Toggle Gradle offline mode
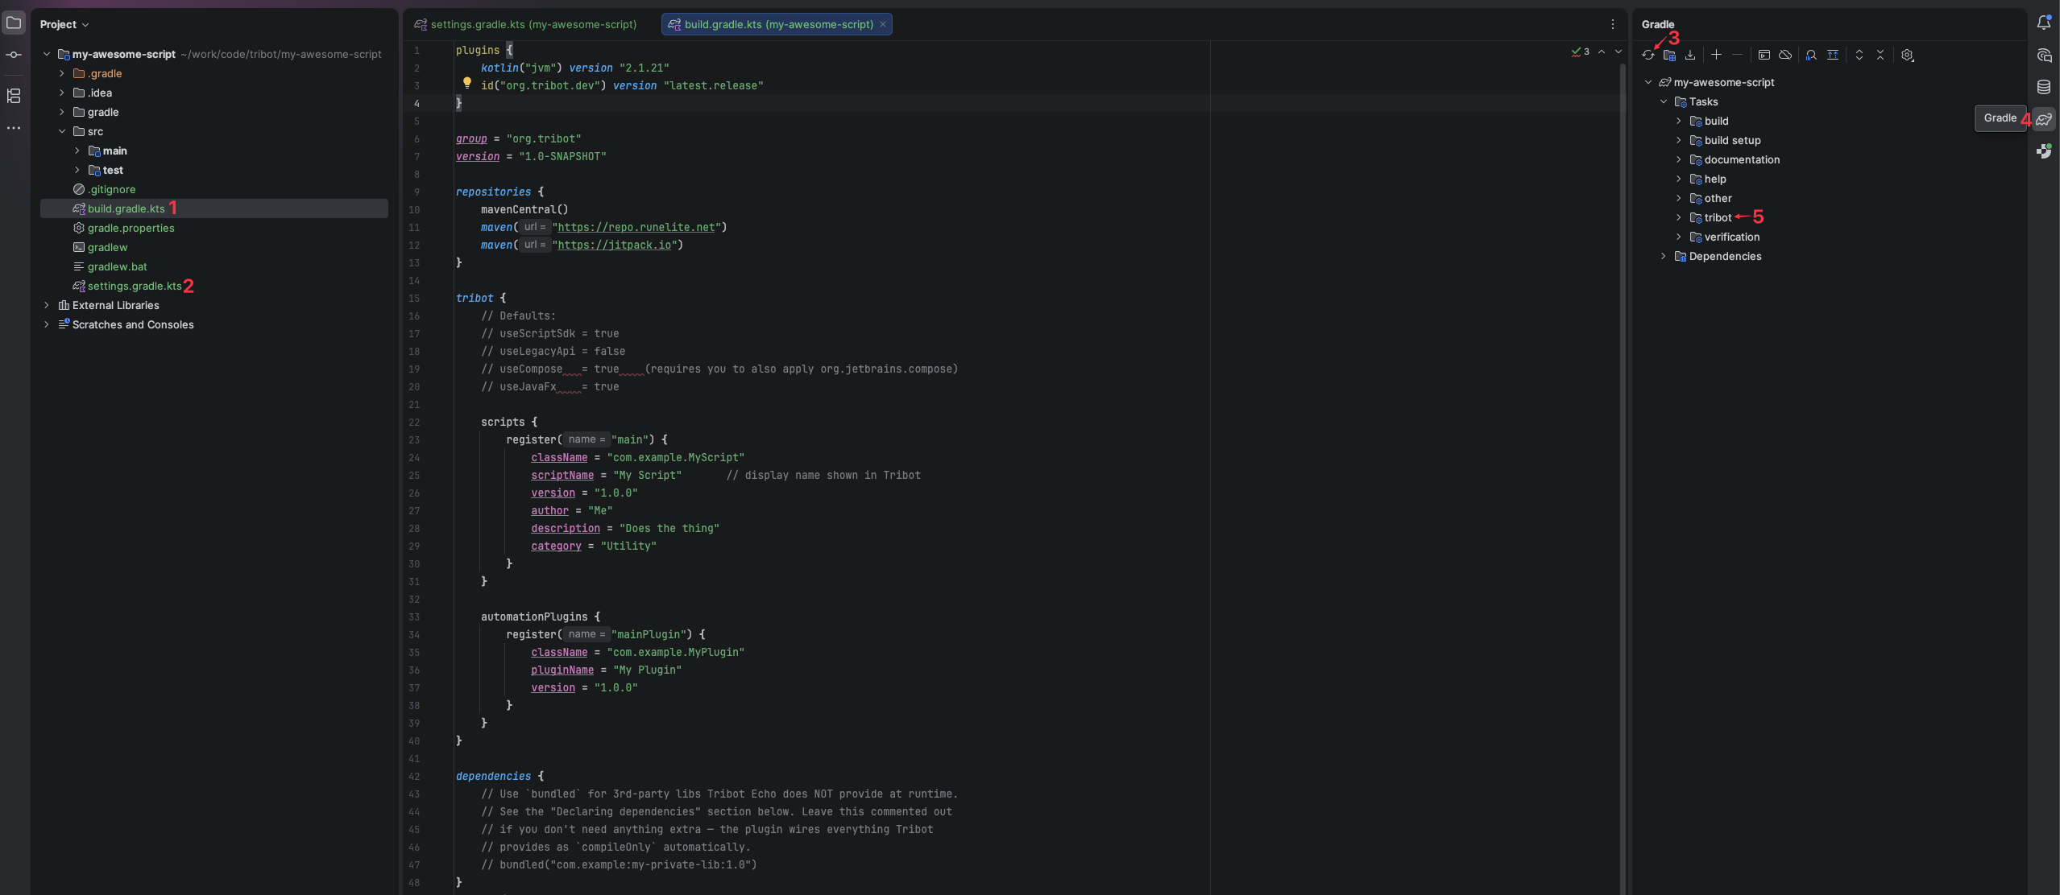The image size is (2060, 895). [x=1786, y=55]
